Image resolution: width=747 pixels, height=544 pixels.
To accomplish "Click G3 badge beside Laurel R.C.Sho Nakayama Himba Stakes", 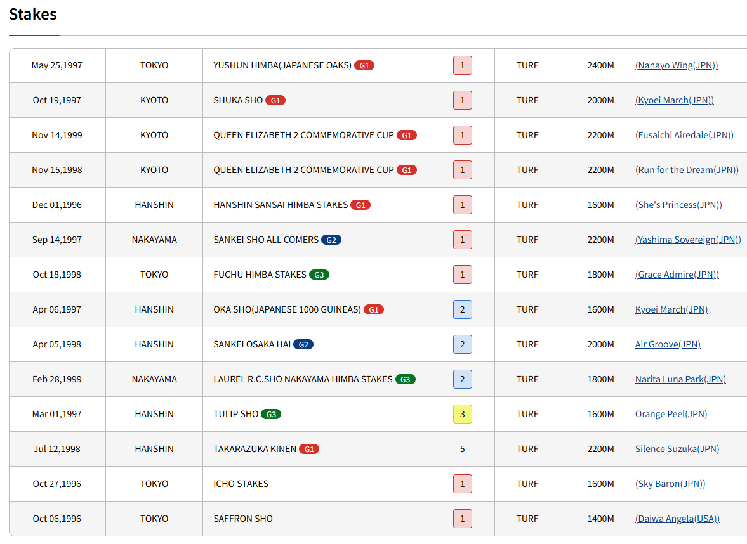I will pos(406,379).
